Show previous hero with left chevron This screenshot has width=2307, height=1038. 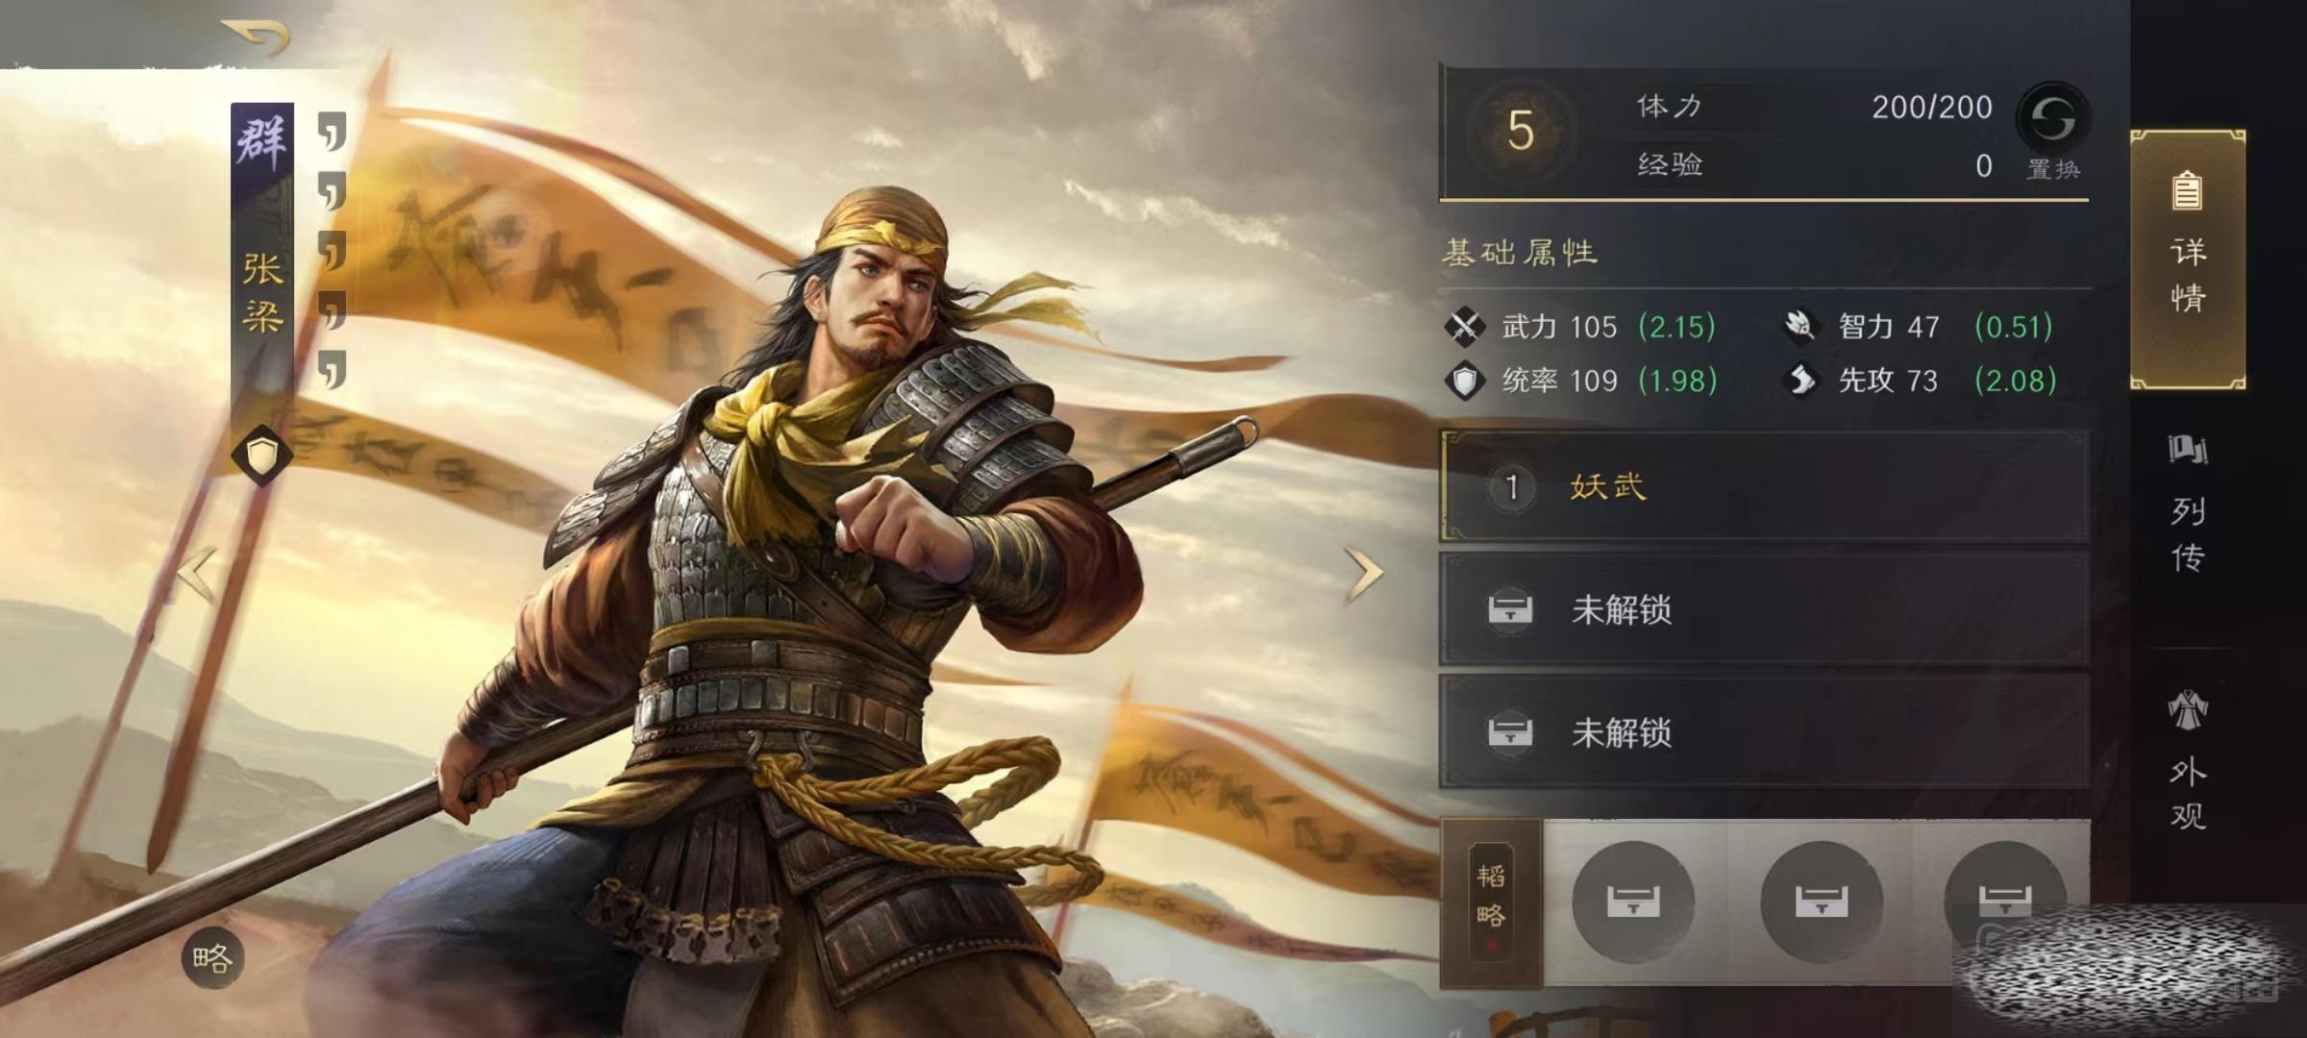(x=197, y=575)
